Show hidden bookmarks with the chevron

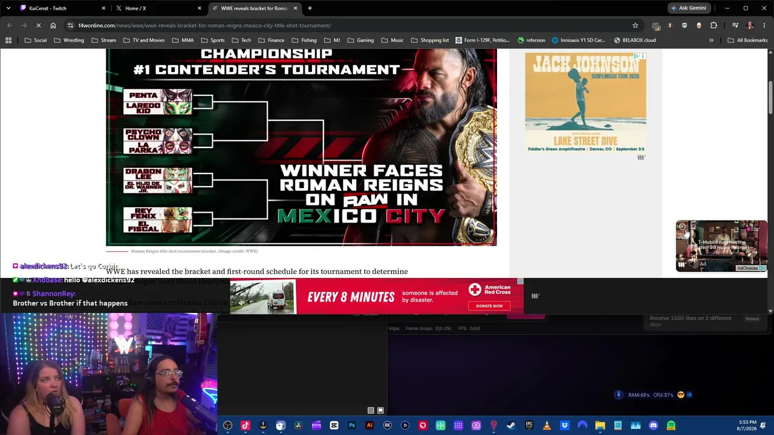click(x=711, y=40)
